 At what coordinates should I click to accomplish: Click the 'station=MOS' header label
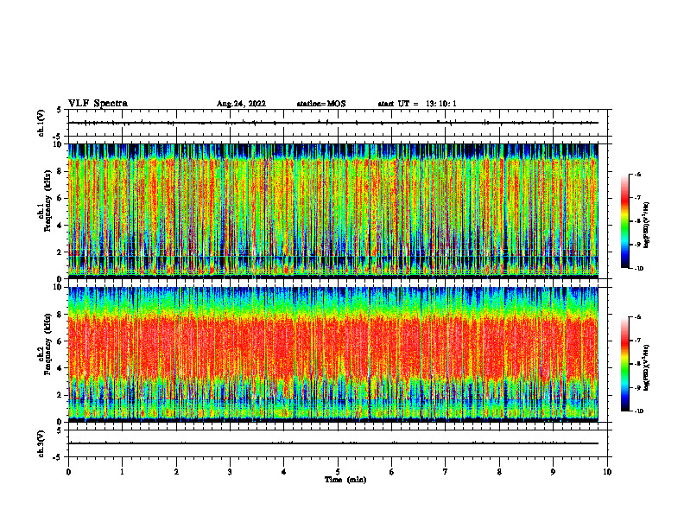tap(321, 104)
